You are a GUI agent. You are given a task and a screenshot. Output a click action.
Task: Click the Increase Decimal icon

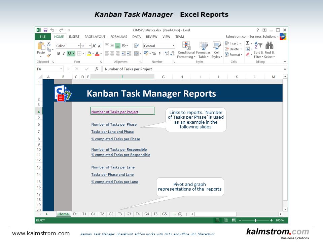pyautogui.click(x=167, y=53)
